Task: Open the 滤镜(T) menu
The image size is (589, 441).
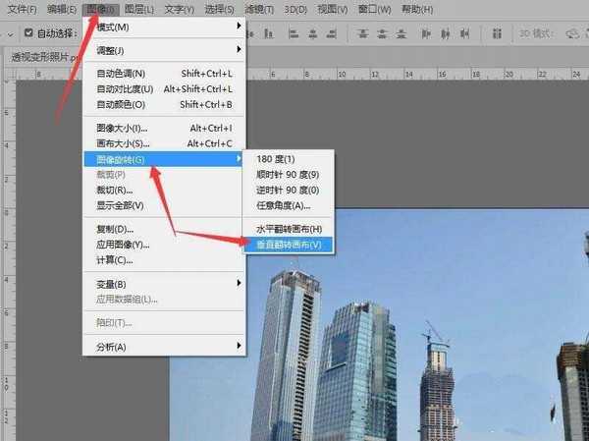Action: pos(259,9)
